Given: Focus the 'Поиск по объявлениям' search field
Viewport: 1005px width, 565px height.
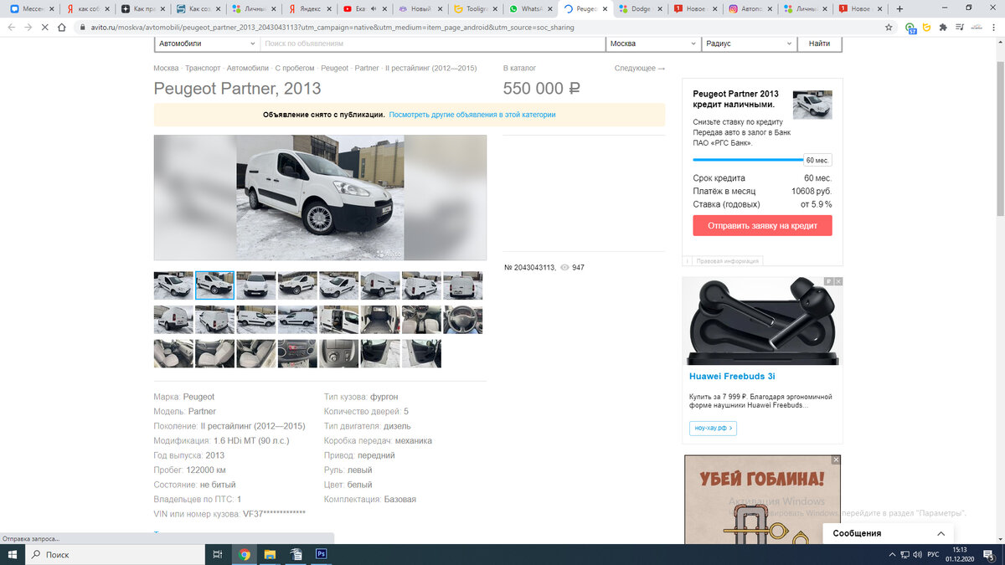Looking at the screenshot, I should pos(432,44).
